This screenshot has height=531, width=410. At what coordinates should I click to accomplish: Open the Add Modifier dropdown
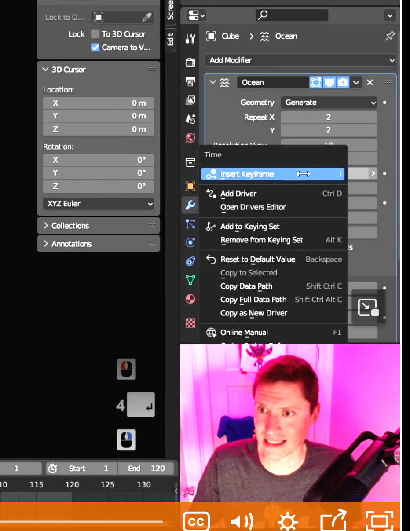300,60
